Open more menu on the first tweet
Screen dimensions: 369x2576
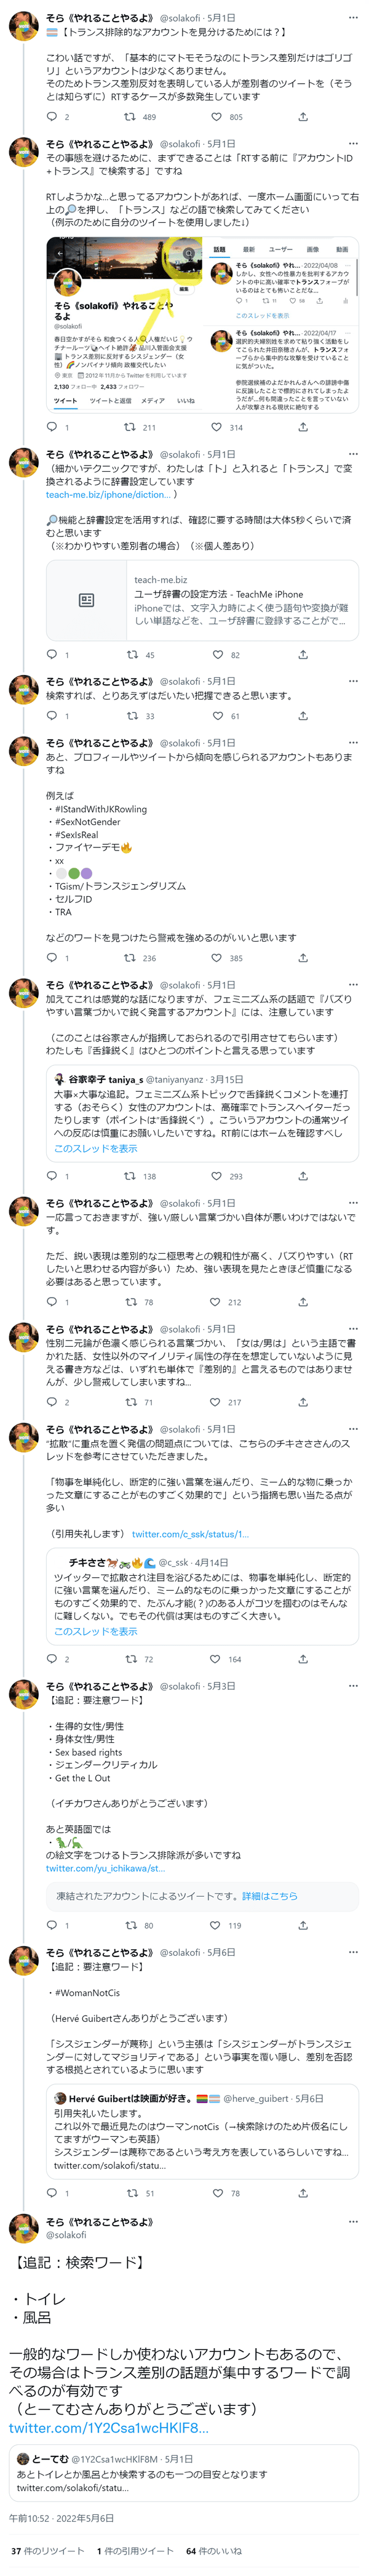pos(352,18)
